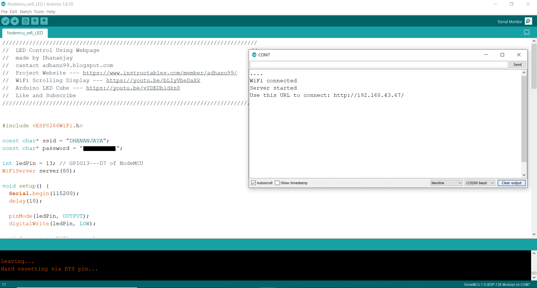This screenshot has height=288, width=537.
Task: Focus the serial monitor input field
Action: point(379,64)
